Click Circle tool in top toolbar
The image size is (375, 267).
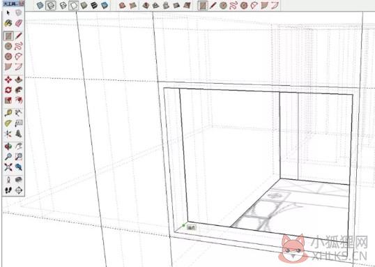click(223, 6)
